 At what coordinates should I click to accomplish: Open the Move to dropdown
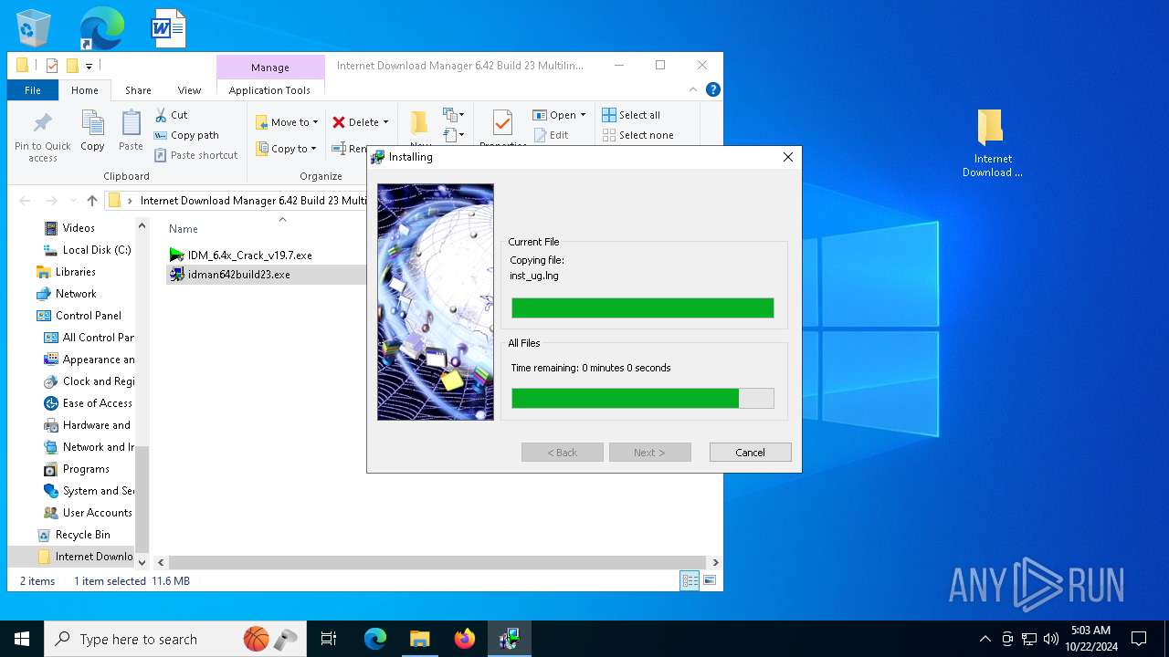[x=287, y=122]
